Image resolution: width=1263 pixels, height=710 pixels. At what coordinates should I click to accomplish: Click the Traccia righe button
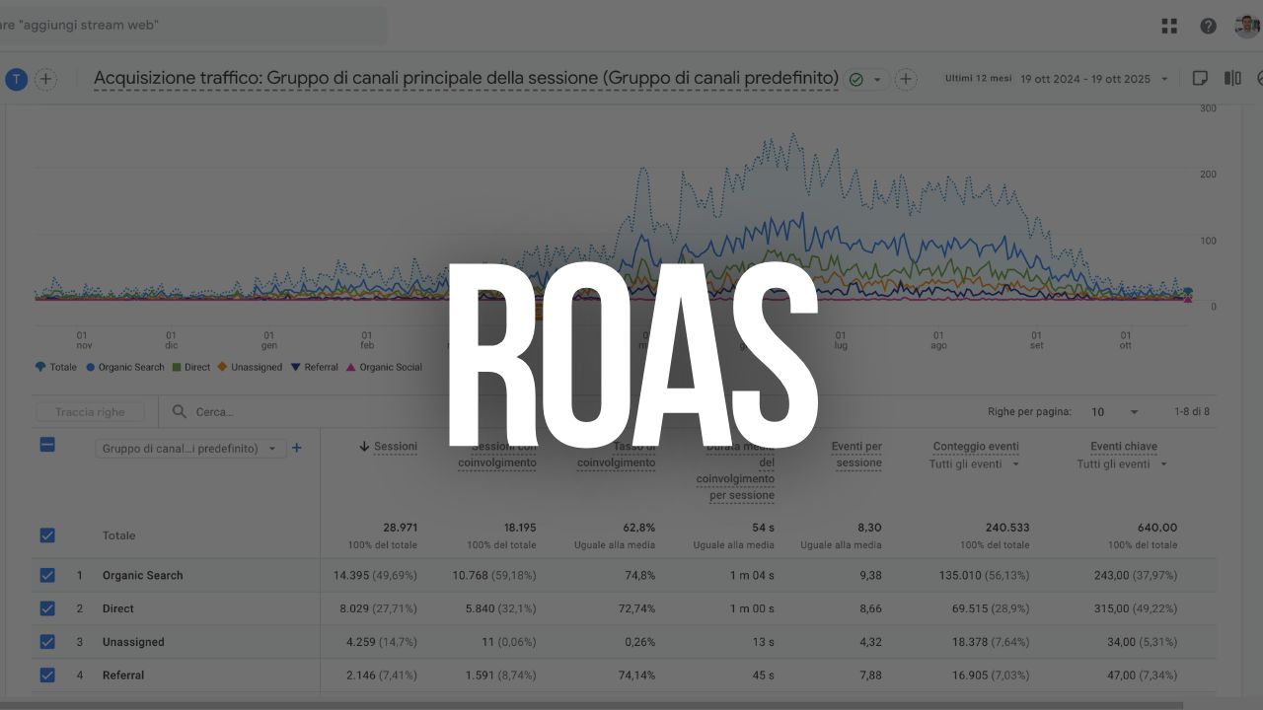coord(90,412)
